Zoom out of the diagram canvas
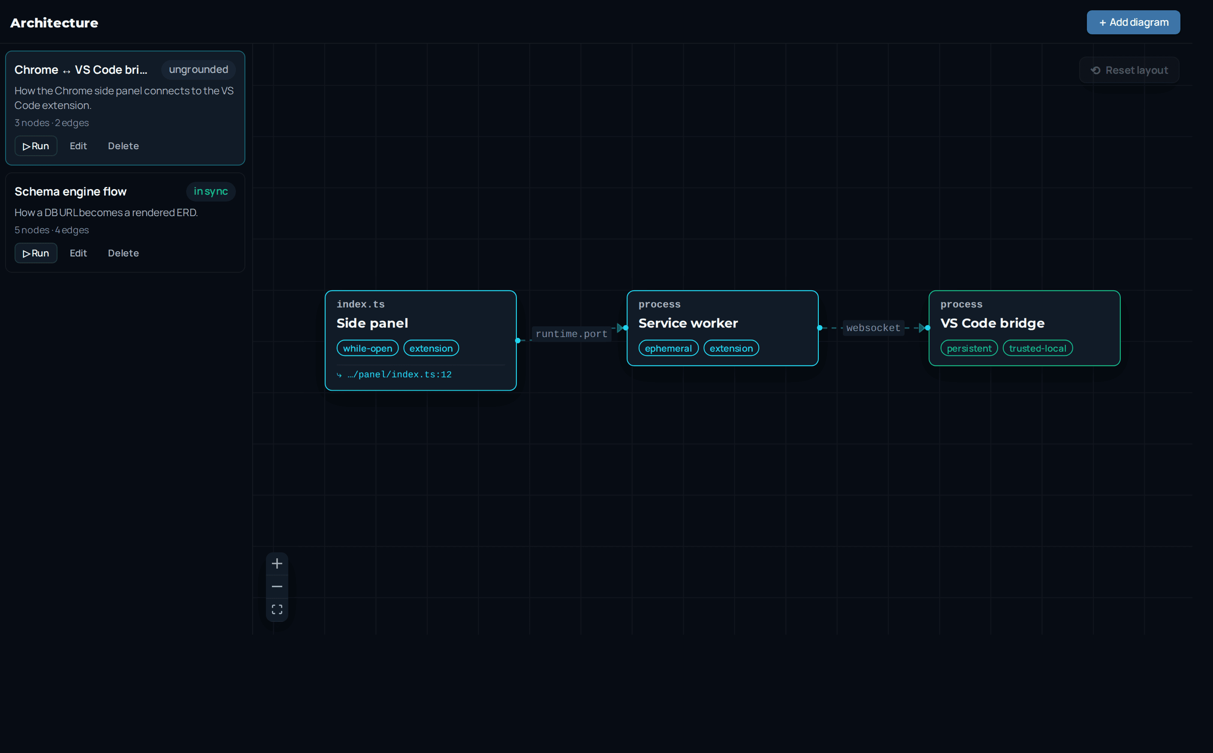This screenshot has height=753, width=1213. (x=277, y=586)
